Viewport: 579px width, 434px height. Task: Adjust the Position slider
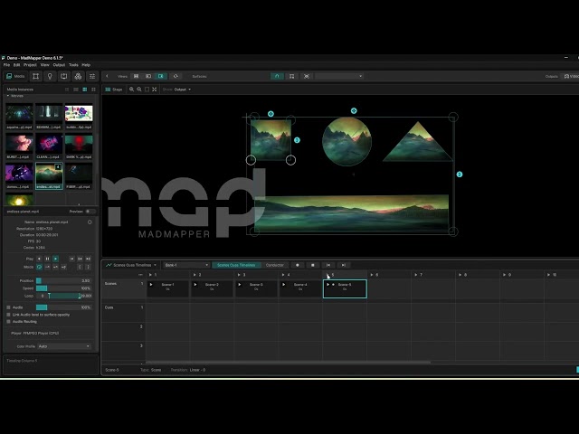[63, 280]
